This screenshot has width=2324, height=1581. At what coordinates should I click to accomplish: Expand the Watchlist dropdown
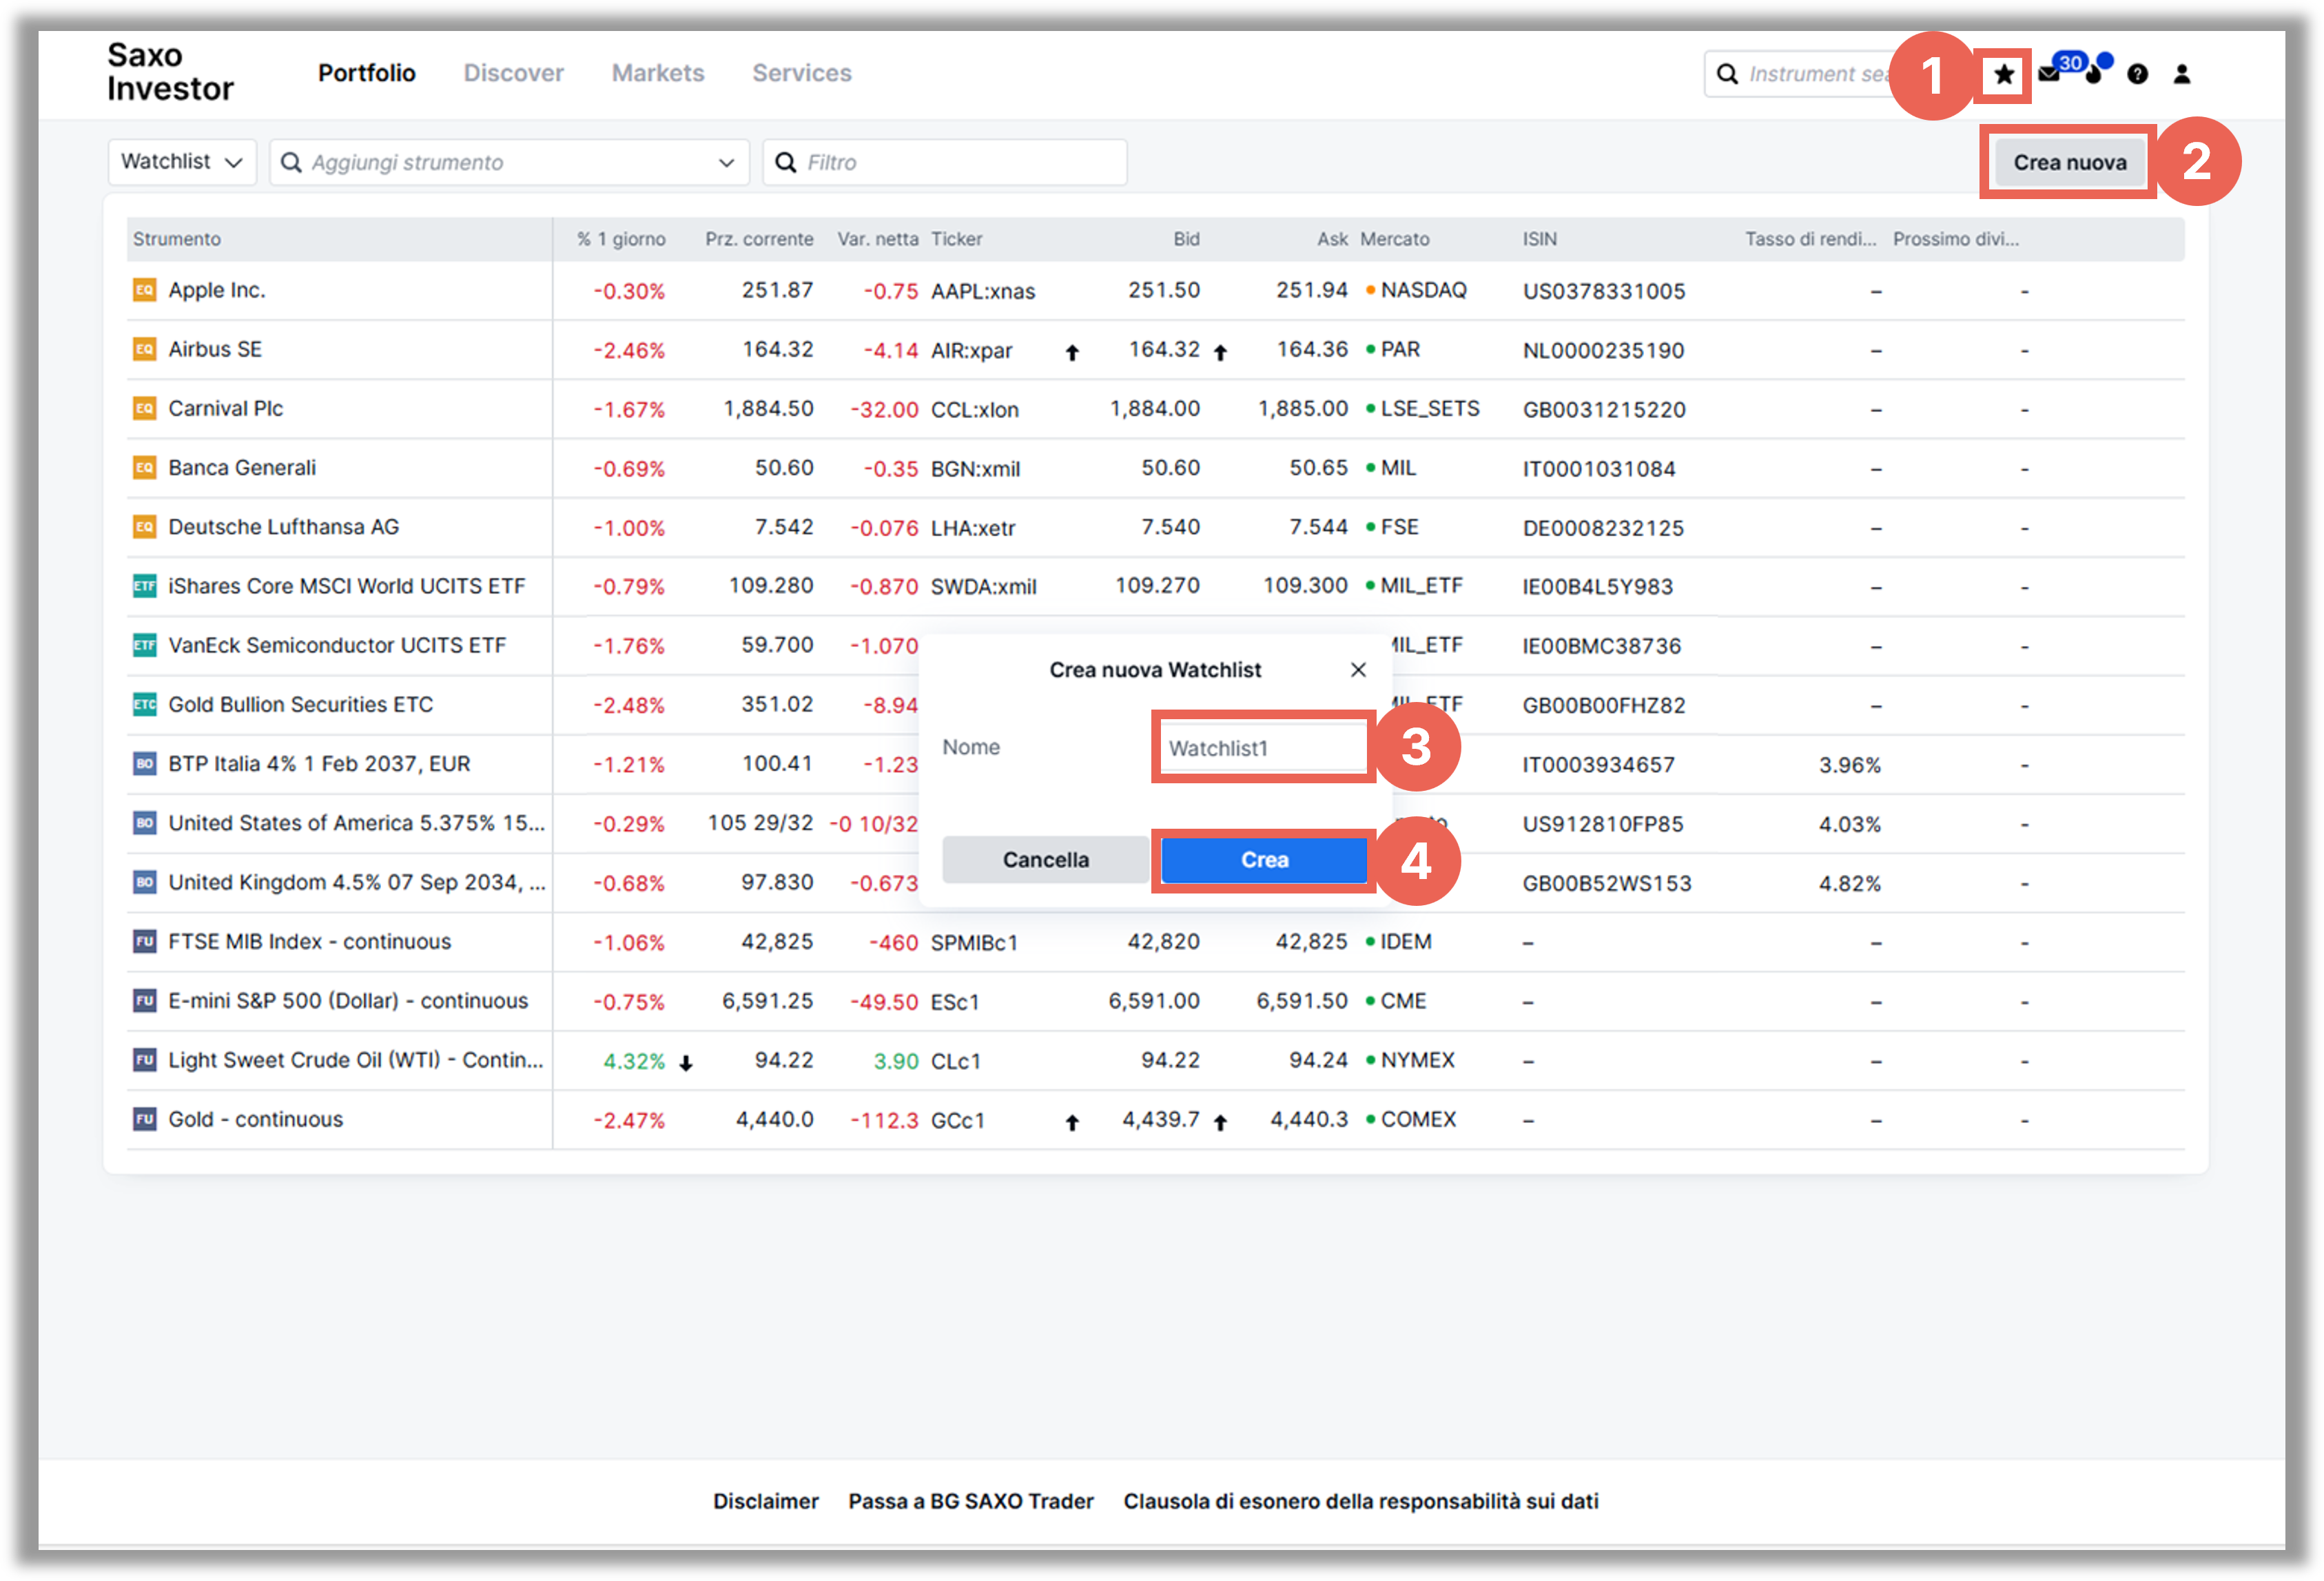tap(182, 162)
